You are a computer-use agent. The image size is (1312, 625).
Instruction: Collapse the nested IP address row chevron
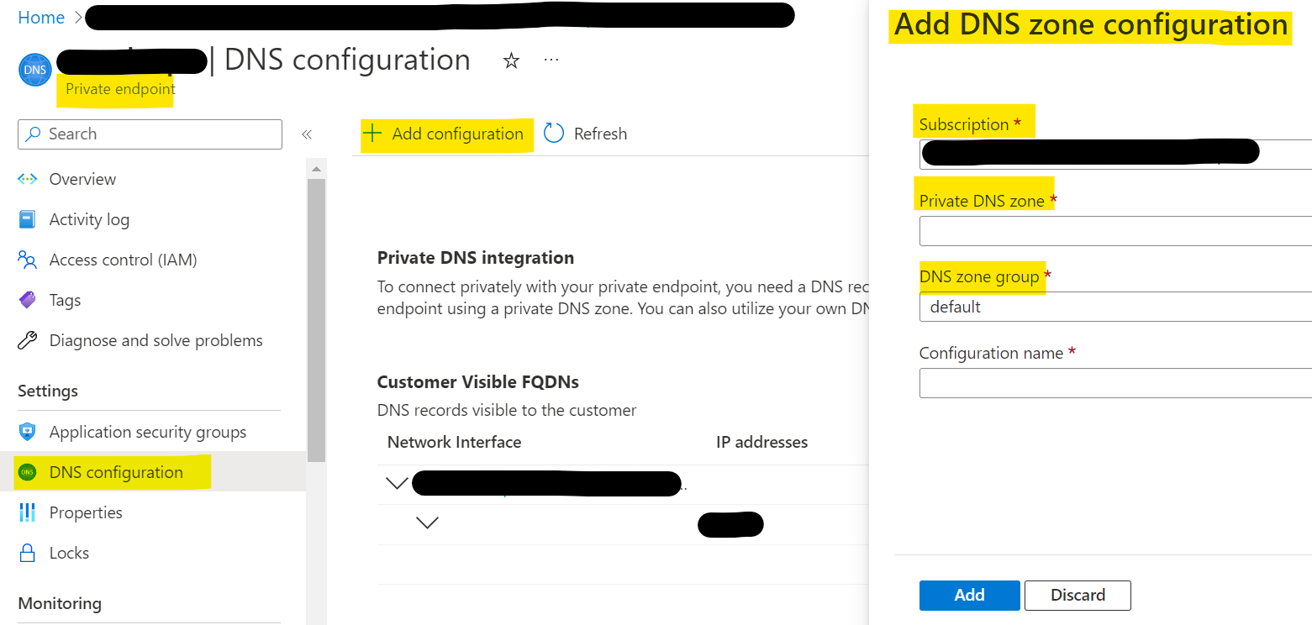[427, 523]
